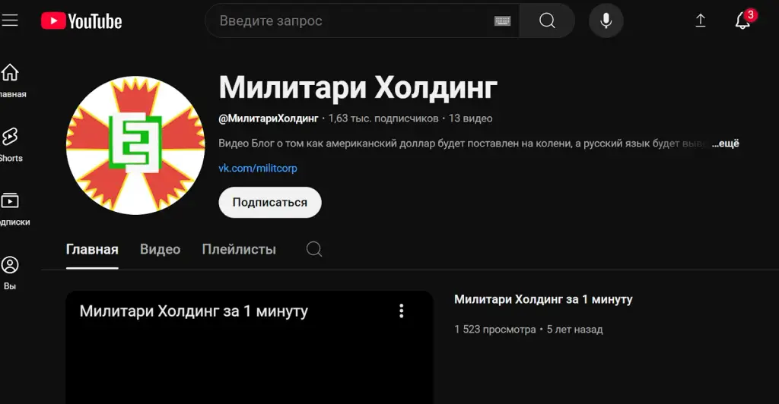Click the @МилитариХолдинг handle
This screenshot has width=779, height=404.
tap(269, 118)
